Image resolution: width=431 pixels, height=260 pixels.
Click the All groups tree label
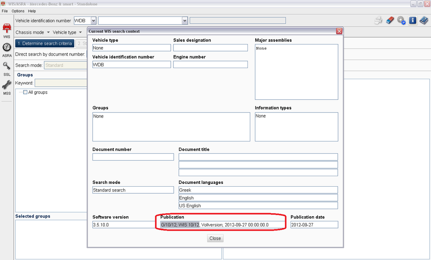[x=38, y=92]
